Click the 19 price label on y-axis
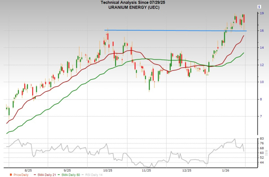This screenshot has height=177, width=269. point(262,13)
